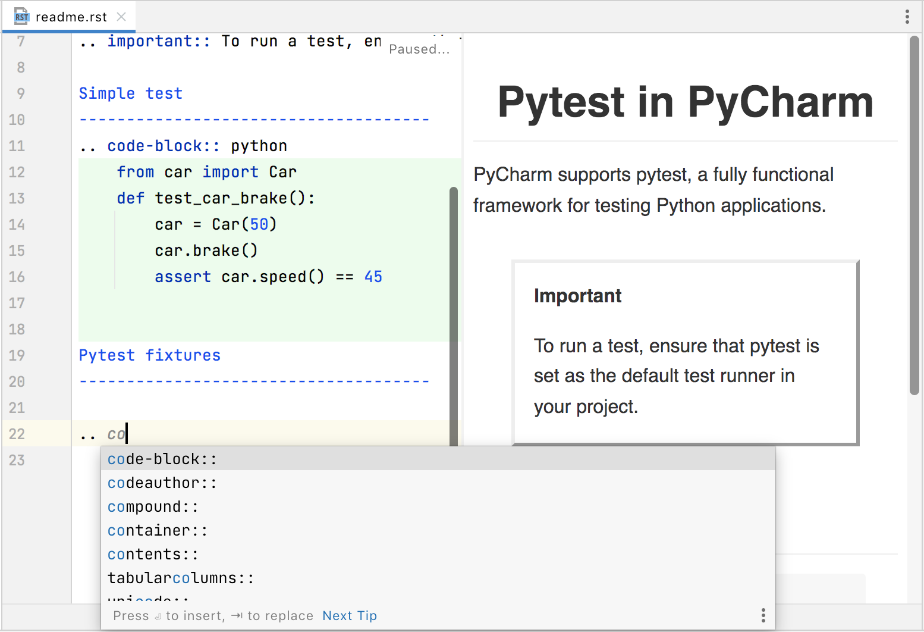
Task: Click the RST file icon on readme tab
Action: pyautogui.click(x=21, y=17)
